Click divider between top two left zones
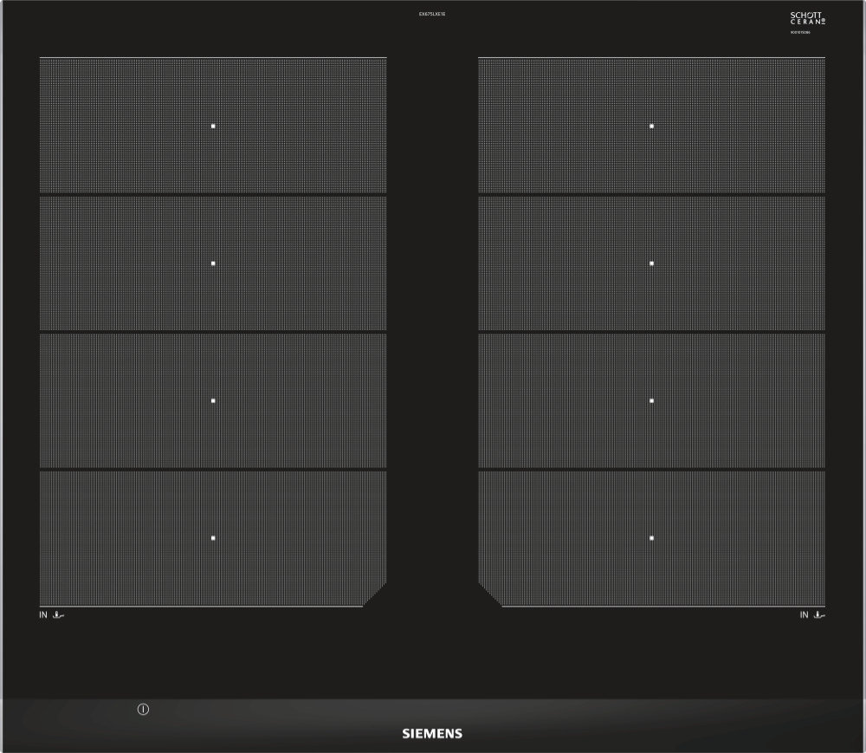 pos(213,195)
